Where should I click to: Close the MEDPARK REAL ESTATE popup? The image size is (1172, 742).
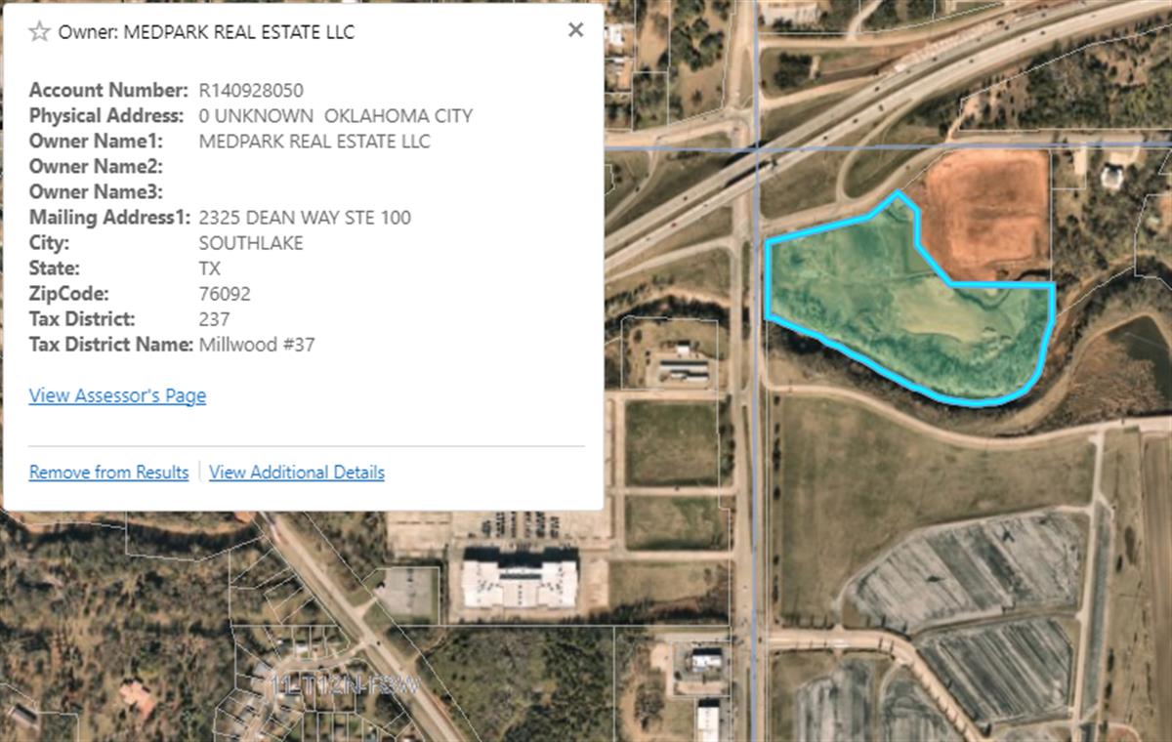575,30
